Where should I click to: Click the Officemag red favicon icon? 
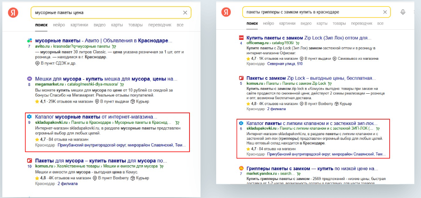(241, 38)
